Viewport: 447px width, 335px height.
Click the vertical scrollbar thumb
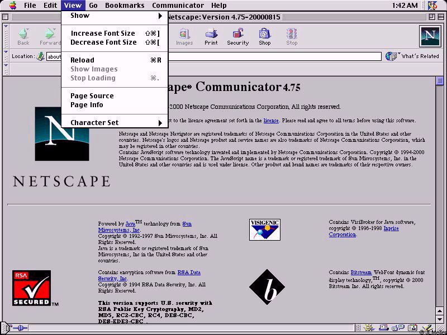439,80
